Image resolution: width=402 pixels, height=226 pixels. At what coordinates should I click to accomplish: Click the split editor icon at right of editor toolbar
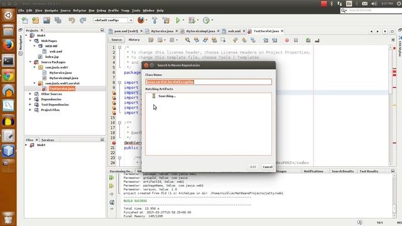click(393, 40)
